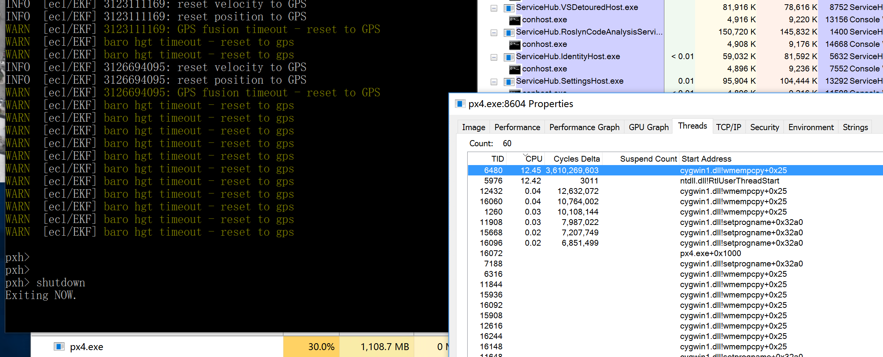Viewport: 883px width, 357px height.
Task: Sort threads by CPU column header
Action: [x=525, y=159]
